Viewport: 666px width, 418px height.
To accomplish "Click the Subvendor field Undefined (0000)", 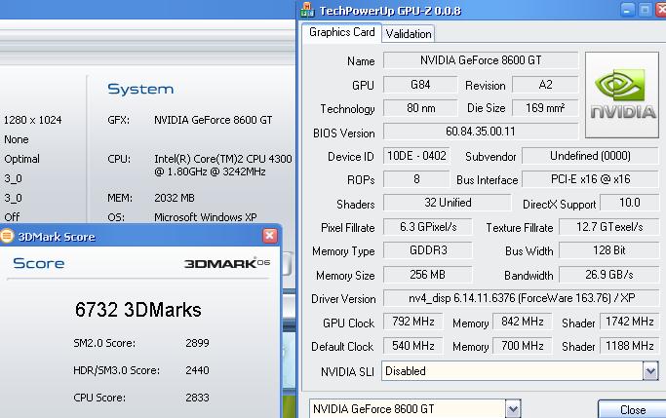I will pos(590,156).
